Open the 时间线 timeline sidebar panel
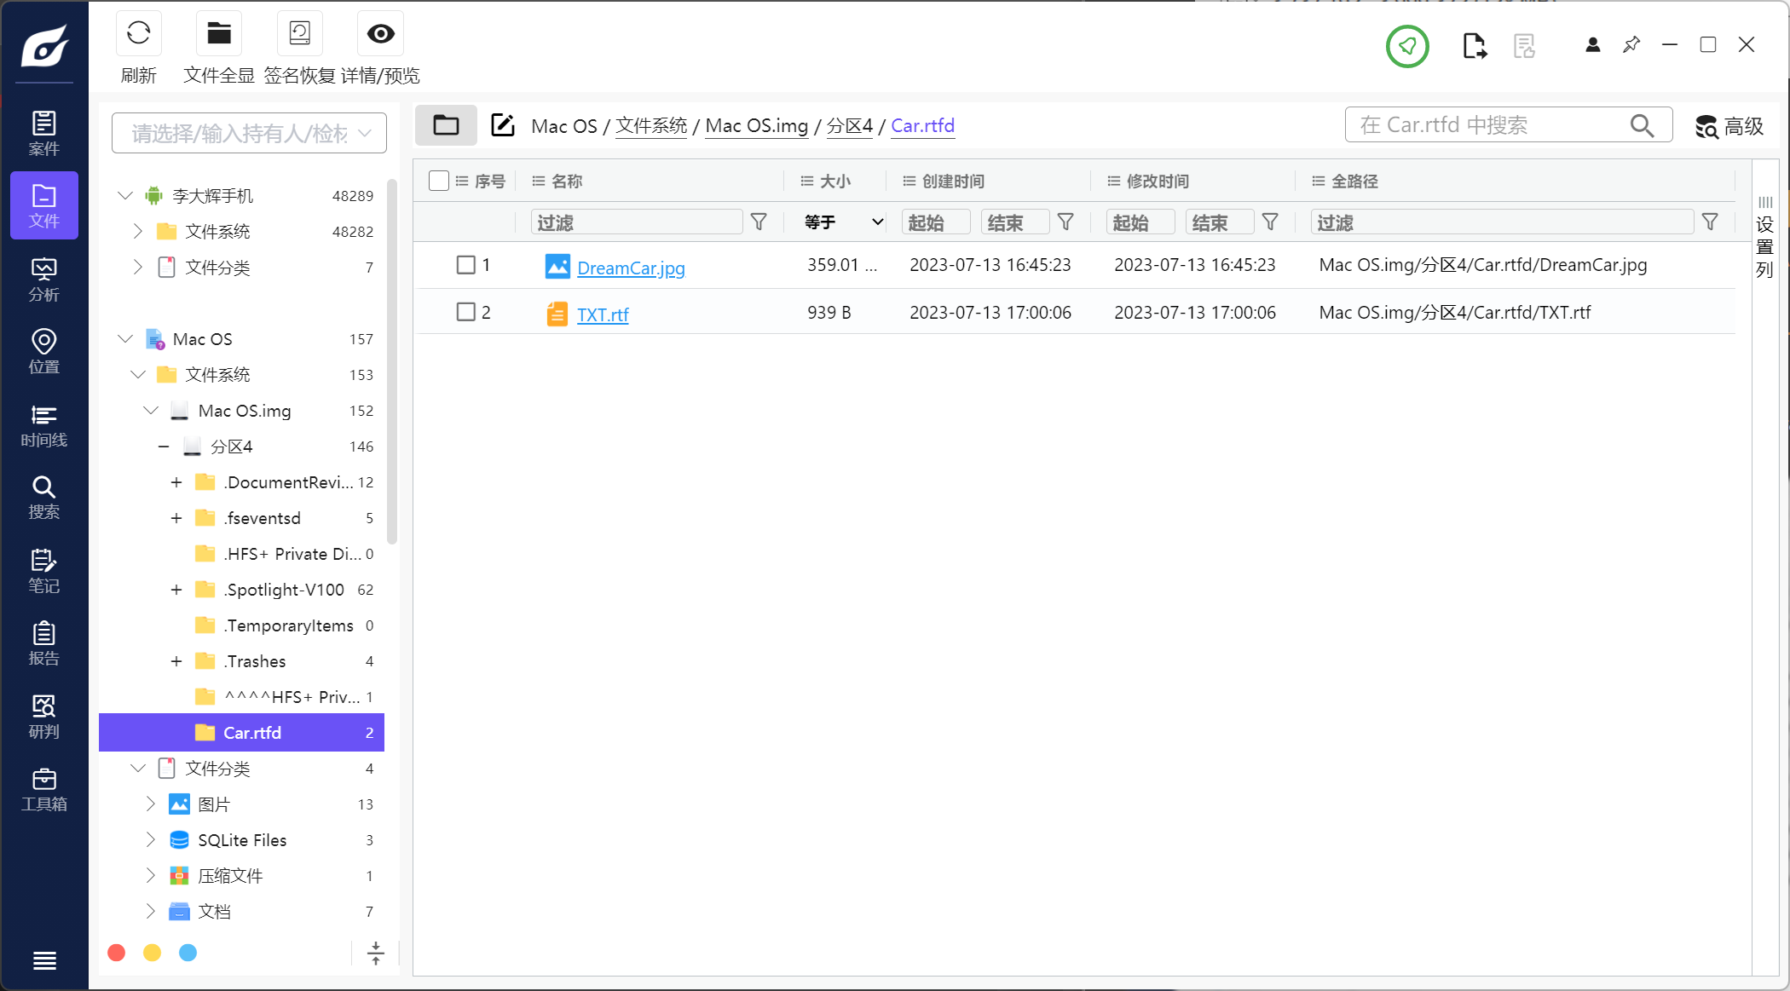 [x=44, y=425]
